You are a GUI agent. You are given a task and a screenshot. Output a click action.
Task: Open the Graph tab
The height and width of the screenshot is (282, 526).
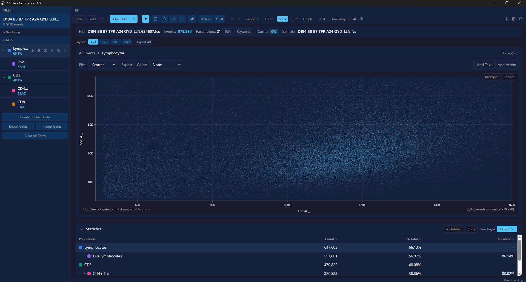click(x=308, y=19)
